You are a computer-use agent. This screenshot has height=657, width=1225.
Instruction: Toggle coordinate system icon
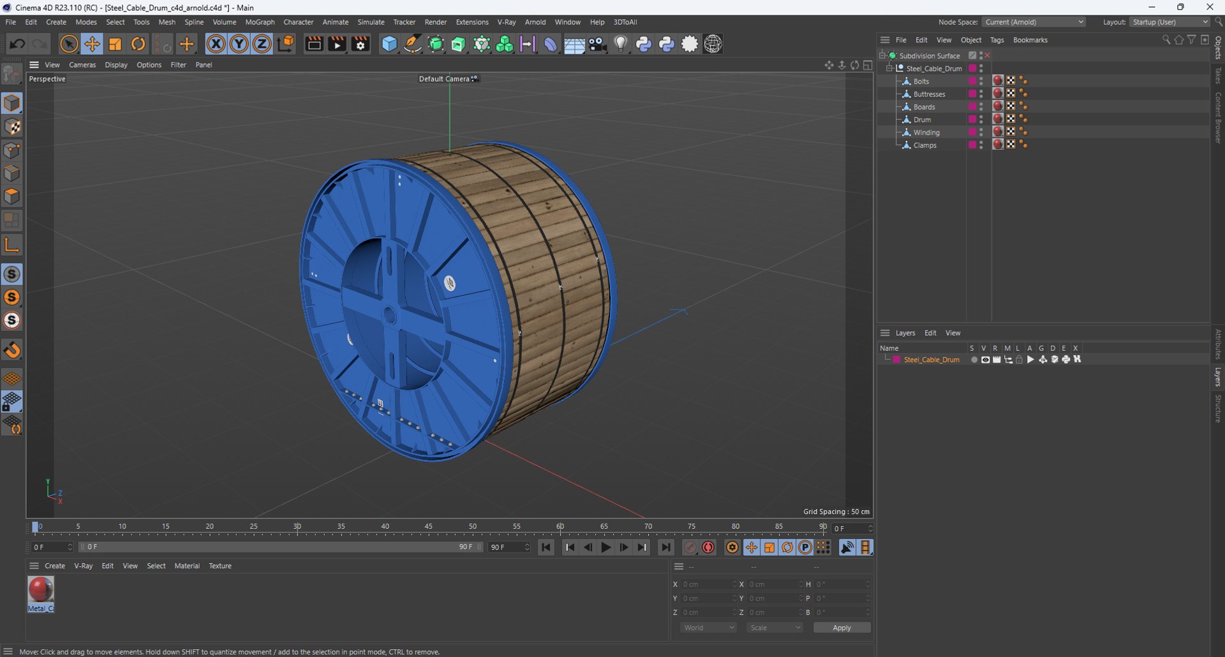tap(286, 44)
